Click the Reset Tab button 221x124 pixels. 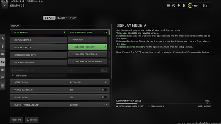pos(17,120)
